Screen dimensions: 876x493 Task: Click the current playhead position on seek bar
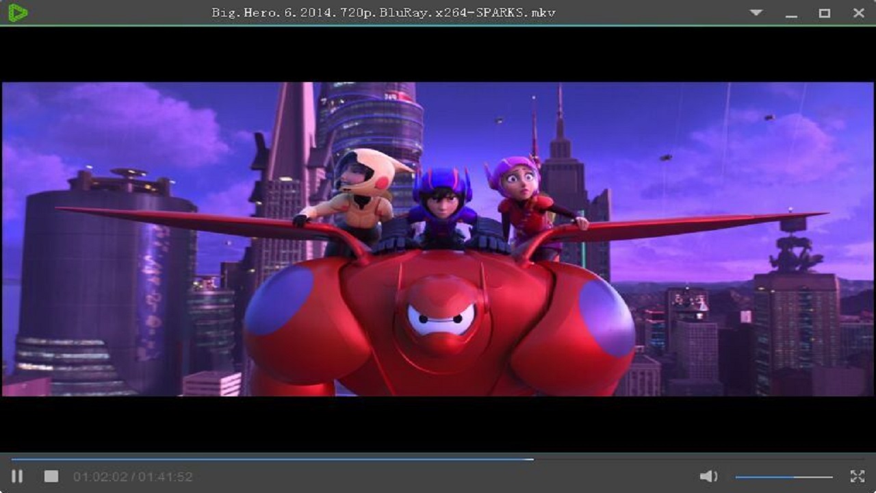(532, 459)
